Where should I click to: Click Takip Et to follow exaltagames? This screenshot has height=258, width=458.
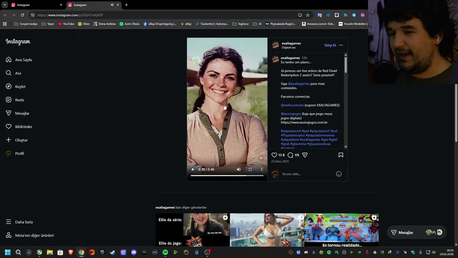330,45
